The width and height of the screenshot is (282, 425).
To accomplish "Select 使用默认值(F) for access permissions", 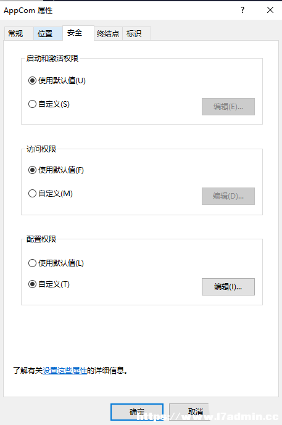I will pyautogui.click(x=56, y=170).
